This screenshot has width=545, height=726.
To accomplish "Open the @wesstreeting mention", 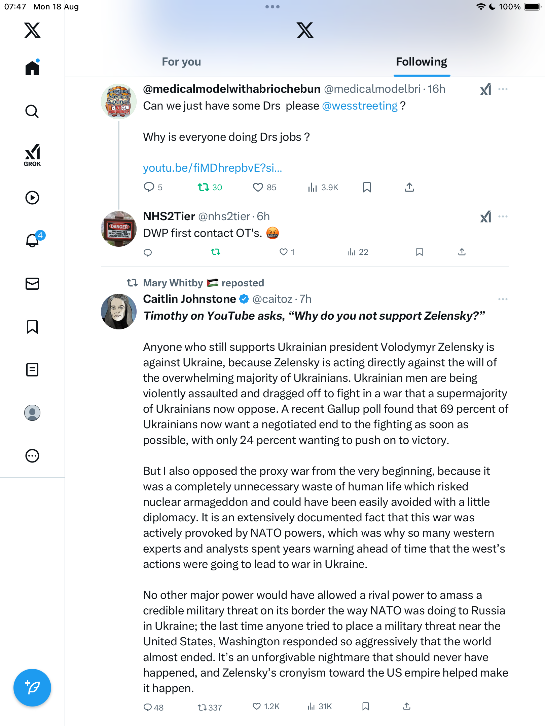I will 360,106.
